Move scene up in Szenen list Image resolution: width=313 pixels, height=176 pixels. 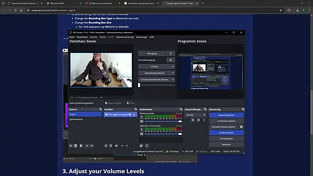coord(87,146)
